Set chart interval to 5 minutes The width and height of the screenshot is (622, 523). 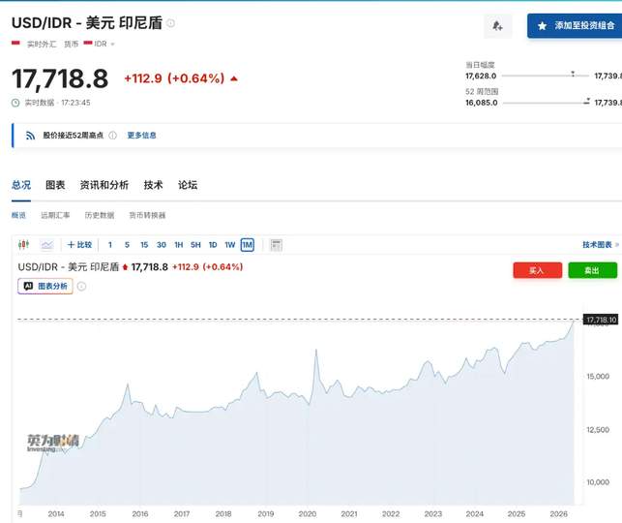pyautogui.click(x=127, y=245)
